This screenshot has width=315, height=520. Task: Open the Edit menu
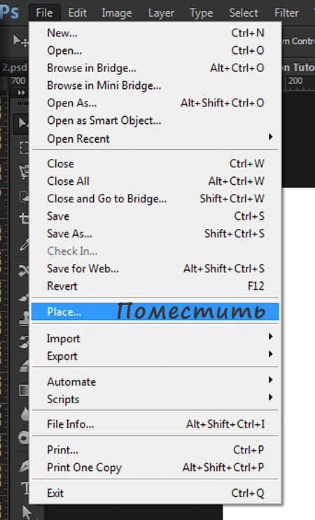click(77, 13)
